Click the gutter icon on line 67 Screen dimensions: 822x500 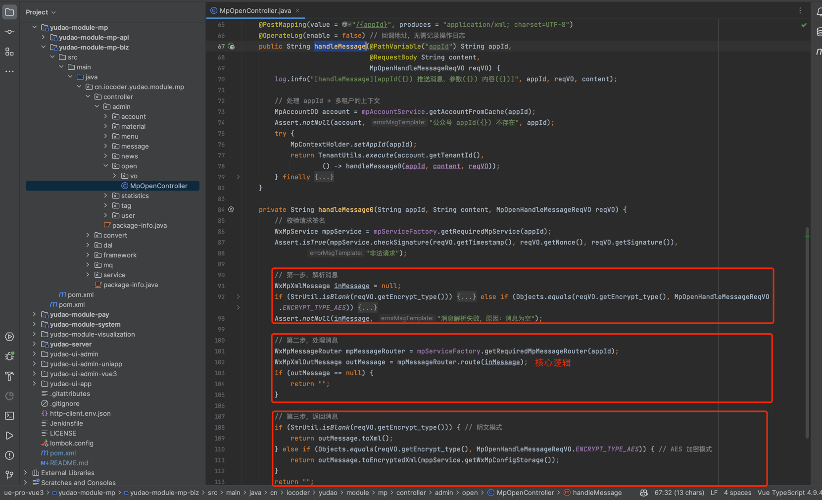232,47
